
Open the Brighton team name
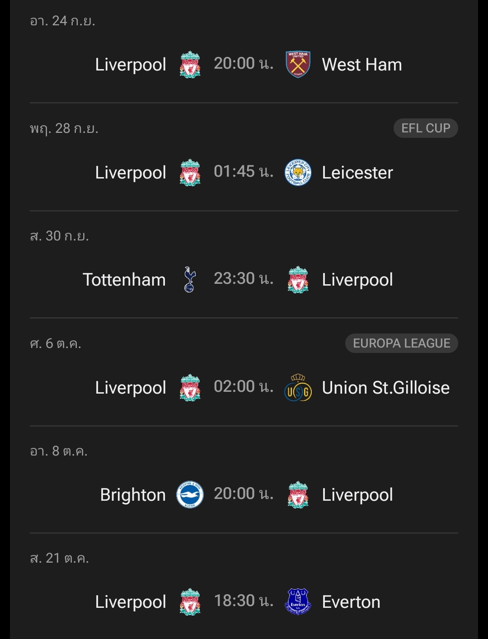[133, 495]
